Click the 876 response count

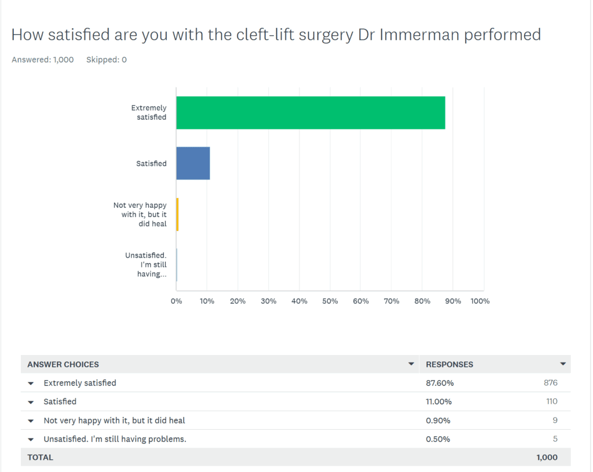click(x=551, y=382)
